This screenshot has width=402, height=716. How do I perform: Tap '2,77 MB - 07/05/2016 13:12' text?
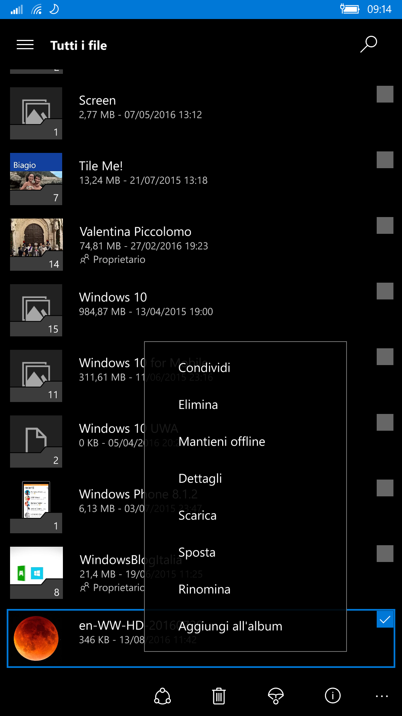click(x=140, y=114)
